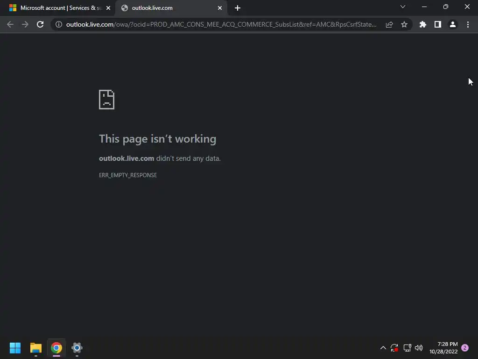Open network status tray icon
The width and height of the screenshot is (478, 359).
pos(407,348)
